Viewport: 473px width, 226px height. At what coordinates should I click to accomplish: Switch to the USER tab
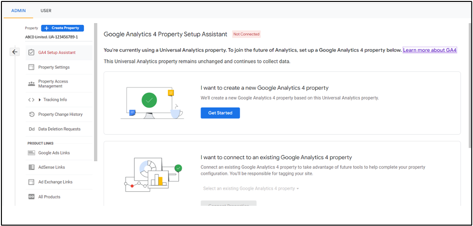click(46, 11)
